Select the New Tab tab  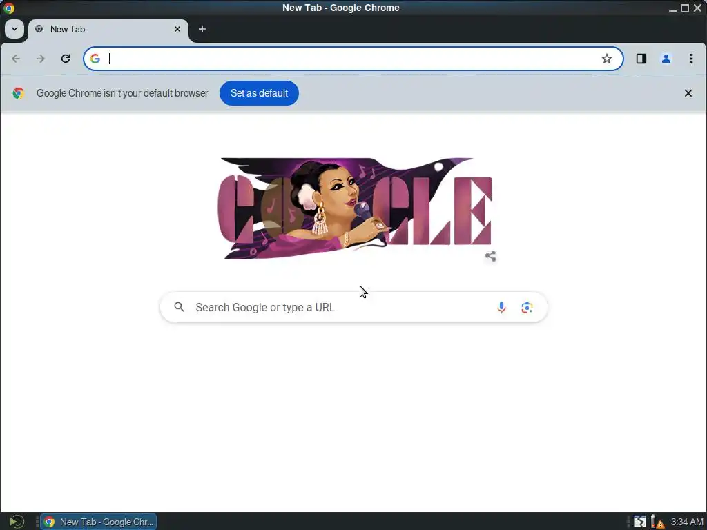click(108, 30)
